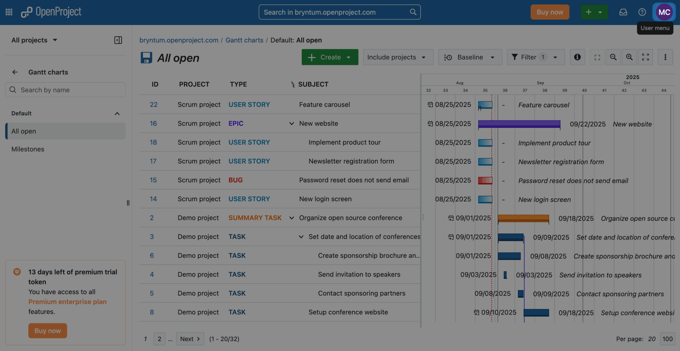This screenshot has height=351, width=680.
Task: Click the save icon beside All open
Action: pyautogui.click(x=146, y=58)
